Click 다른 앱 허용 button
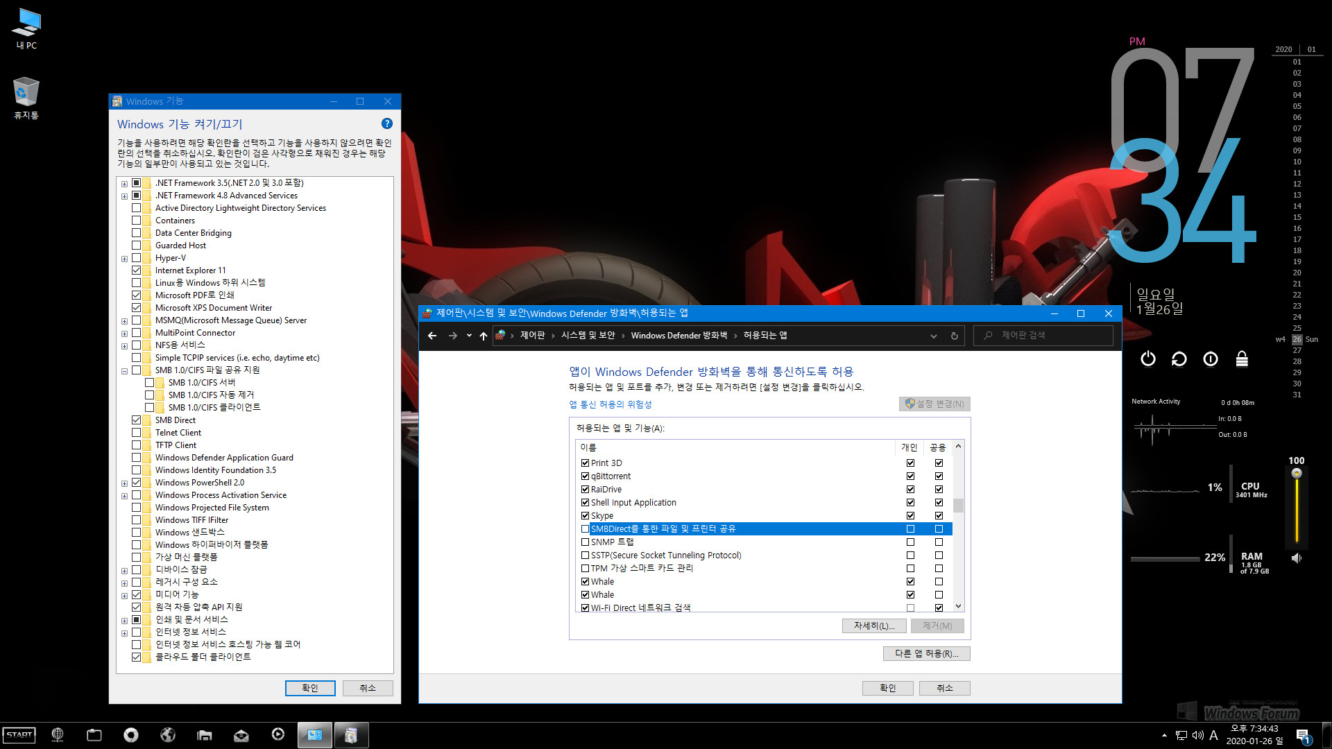The image size is (1332, 749). [926, 653]
